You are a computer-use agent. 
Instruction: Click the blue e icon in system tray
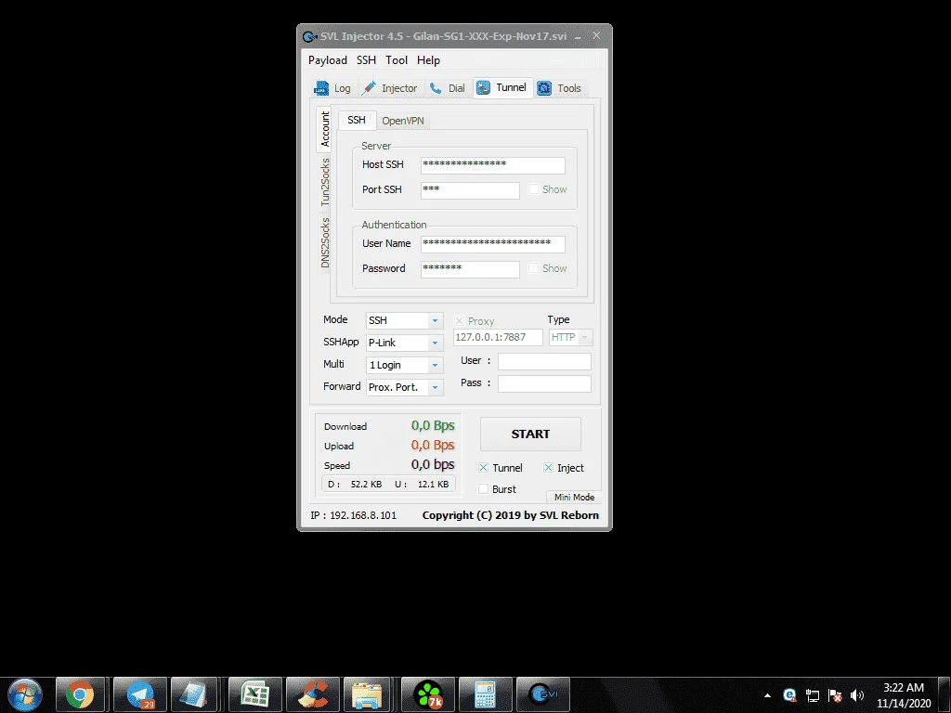pyautogui.click(x=789, y=695)
